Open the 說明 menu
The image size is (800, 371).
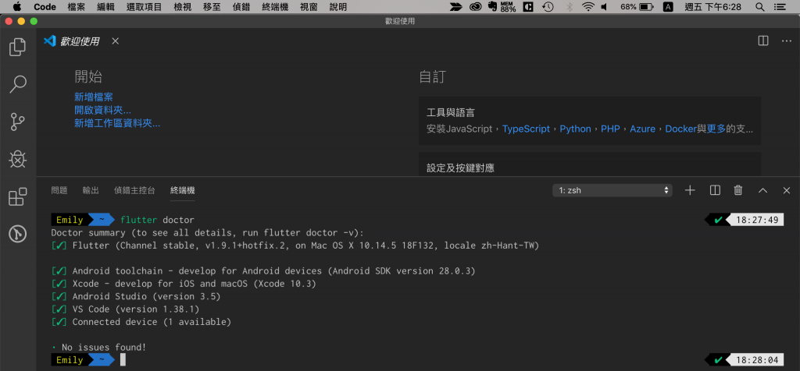pyautogui.click(x=337, y=7)
